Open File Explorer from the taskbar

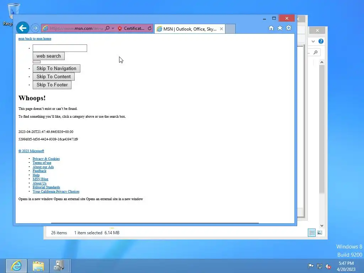click(x=38, y=266)
